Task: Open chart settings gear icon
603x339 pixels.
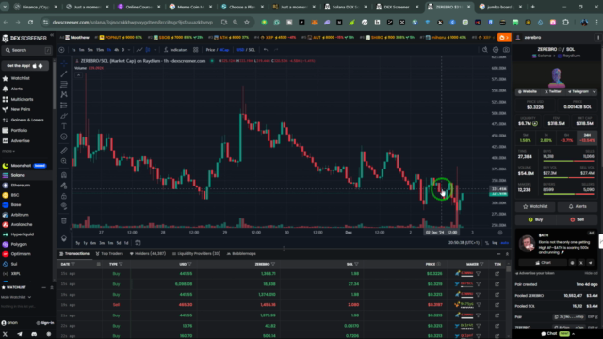Action: [x=496, y=50]
